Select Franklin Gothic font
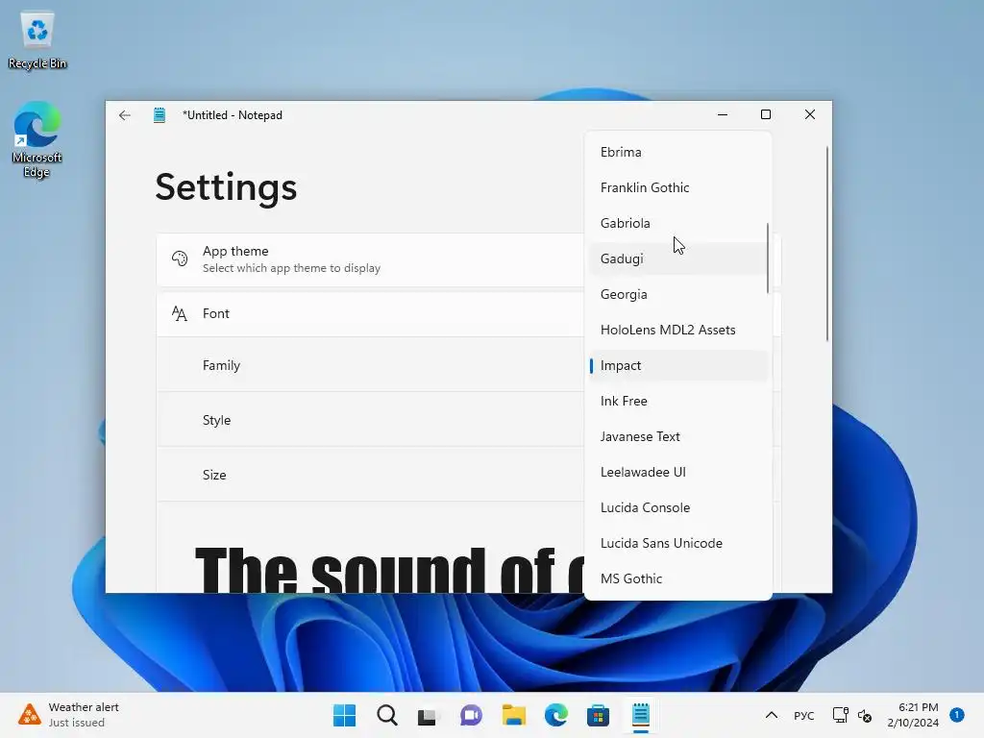The image size is (984, 738). (678, 187)
